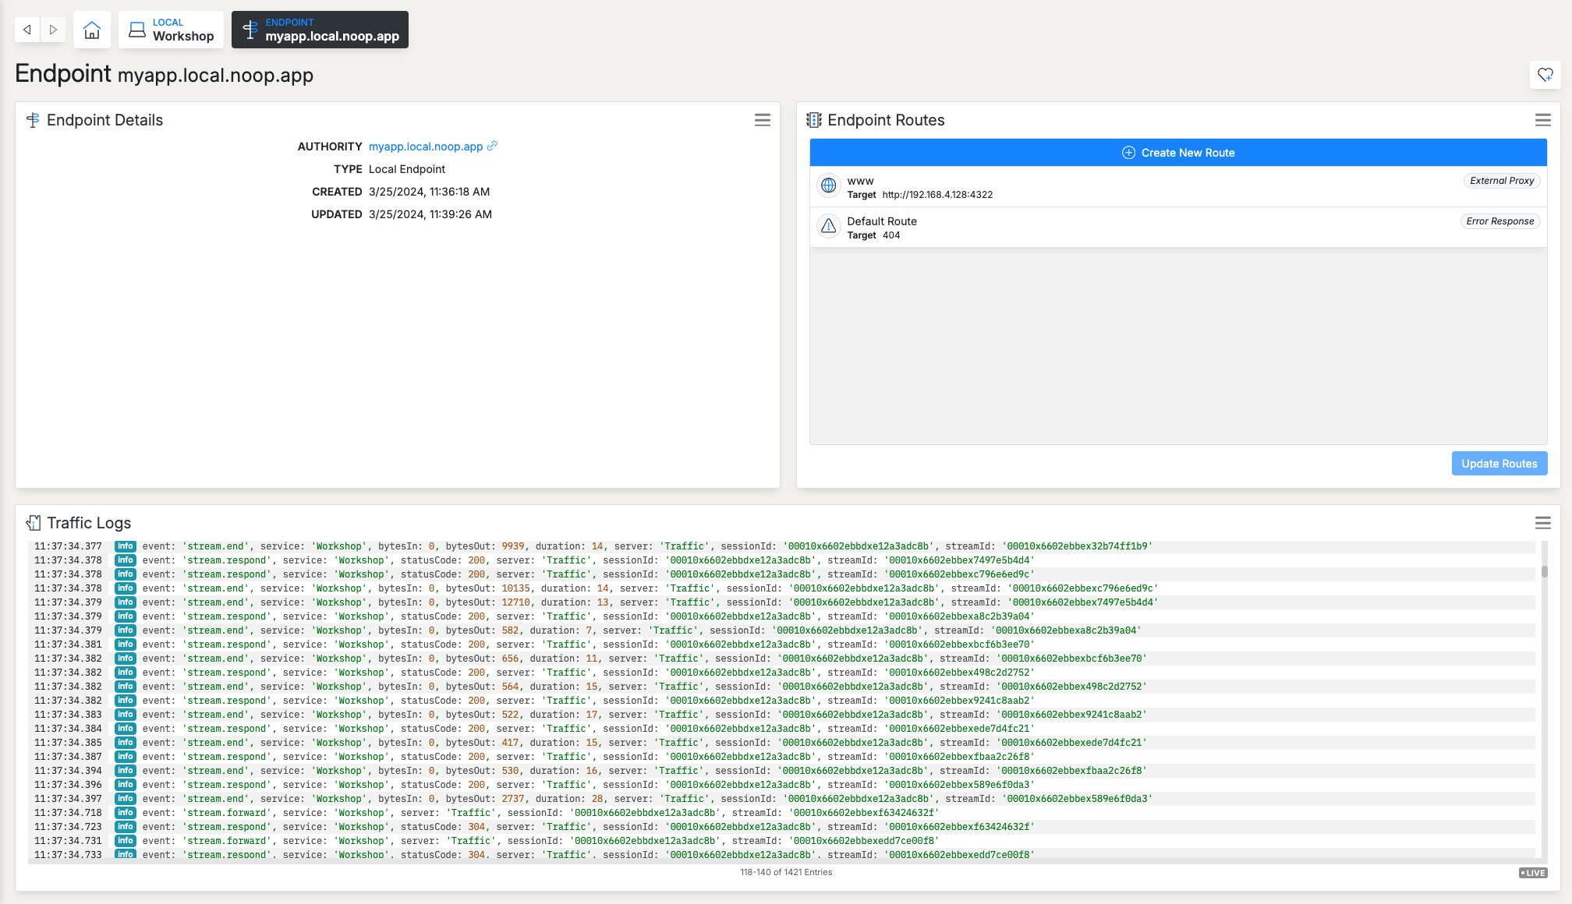Click the globe icon on the www route

(828, 185)
